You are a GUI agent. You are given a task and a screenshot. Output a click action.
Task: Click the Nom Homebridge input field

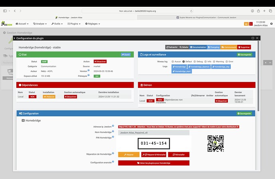pos(153,133)
